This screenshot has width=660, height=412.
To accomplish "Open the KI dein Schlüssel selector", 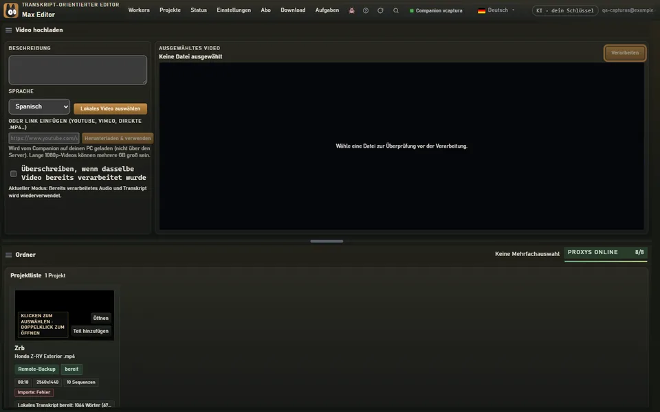I will pos(565,10).
